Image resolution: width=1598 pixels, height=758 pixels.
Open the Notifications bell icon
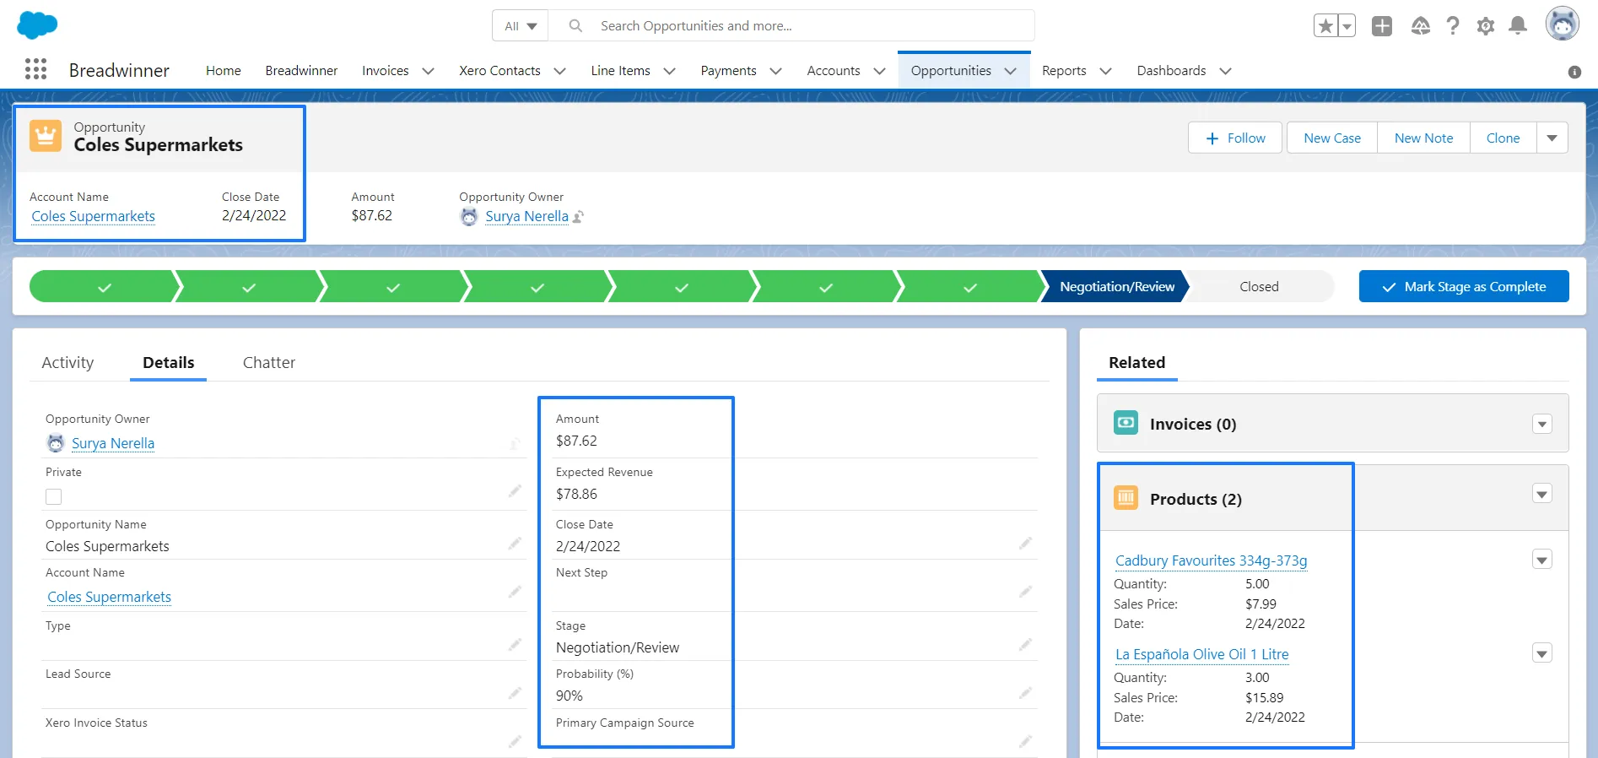(x=1518, y=26)
